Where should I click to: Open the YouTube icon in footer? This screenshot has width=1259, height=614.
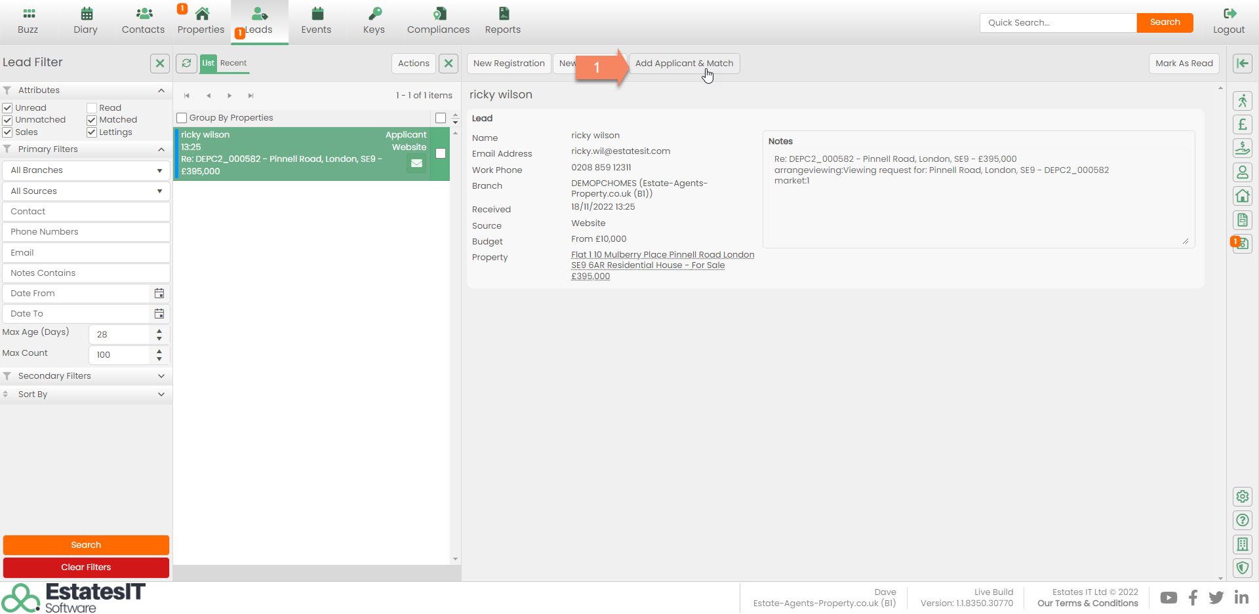(1168, 598)
